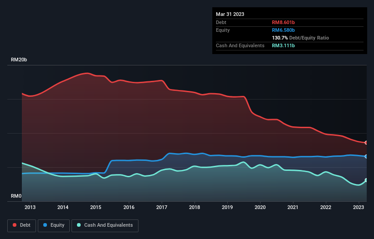The width and height of the screenshot is (374, 239).
Task: Click the RM3.111b cash value
Action: click(283, 45)
